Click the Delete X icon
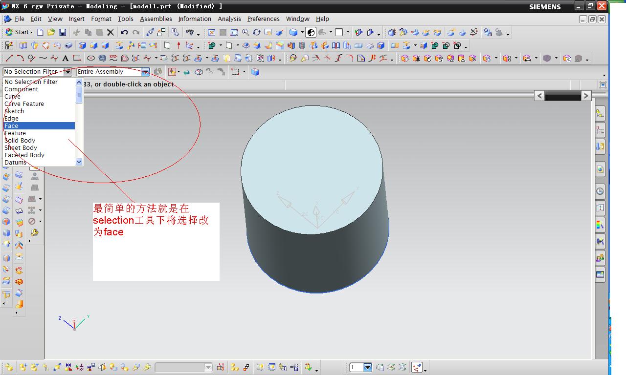 111,32
